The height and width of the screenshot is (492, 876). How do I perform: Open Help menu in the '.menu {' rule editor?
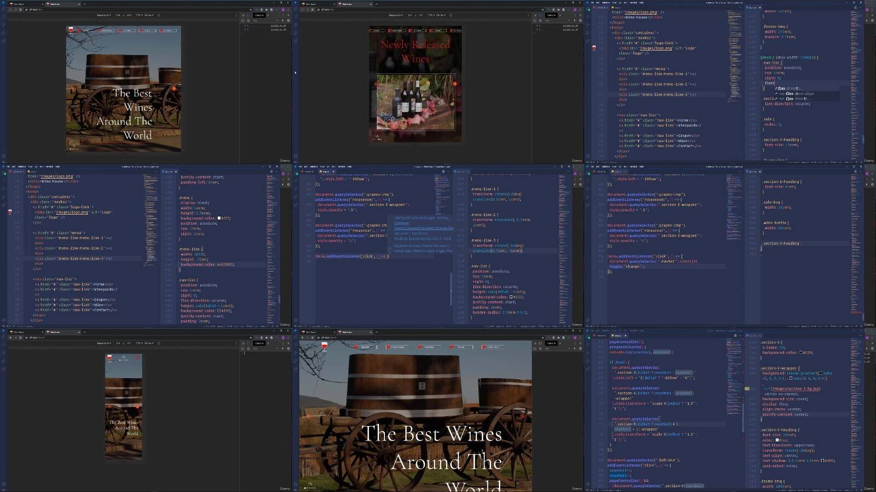[x=57, y=166]
